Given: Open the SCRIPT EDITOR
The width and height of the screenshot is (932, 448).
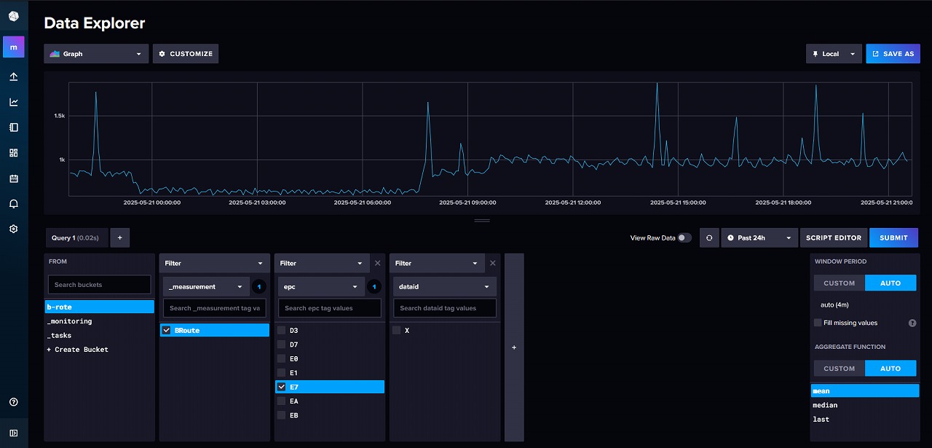Looking at the screenshot, I should click(834, 237).
